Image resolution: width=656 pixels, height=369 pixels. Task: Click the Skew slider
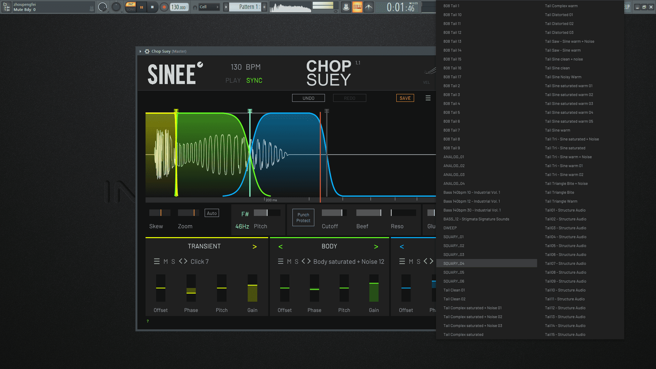(160, 213)
